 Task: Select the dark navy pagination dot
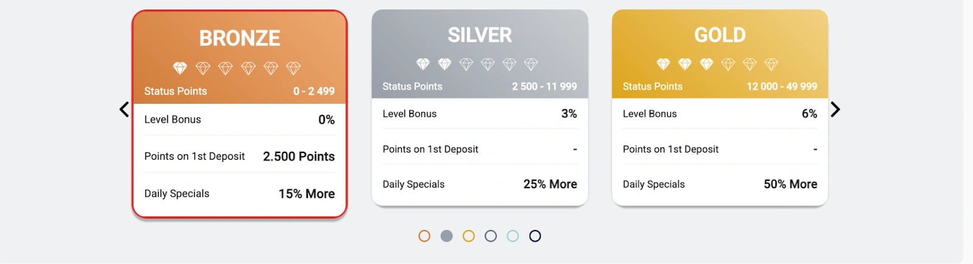point(535,236)
